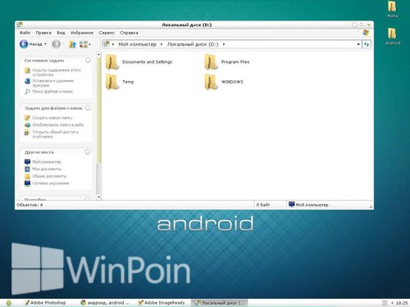Open the Избранное menu
Image resolution: width=410 pixels, height=307 pixels.
[x=82, y=33]
